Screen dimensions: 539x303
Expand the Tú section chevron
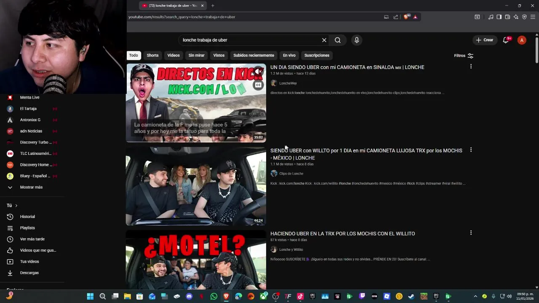tap(16, 205)
